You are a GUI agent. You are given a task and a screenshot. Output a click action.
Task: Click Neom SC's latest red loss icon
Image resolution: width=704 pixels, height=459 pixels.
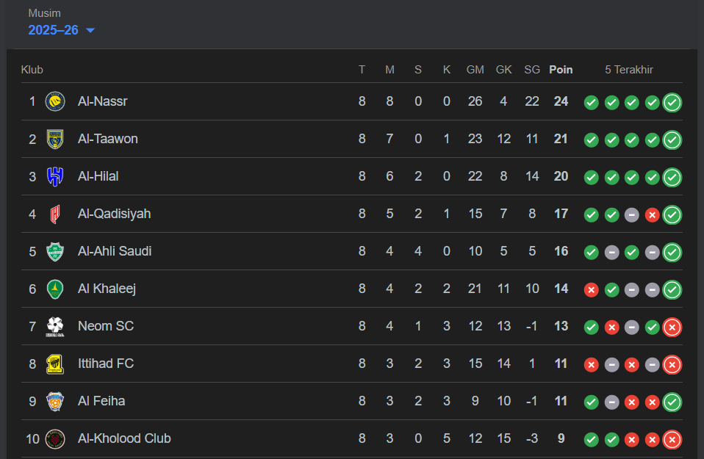[672, 327]
